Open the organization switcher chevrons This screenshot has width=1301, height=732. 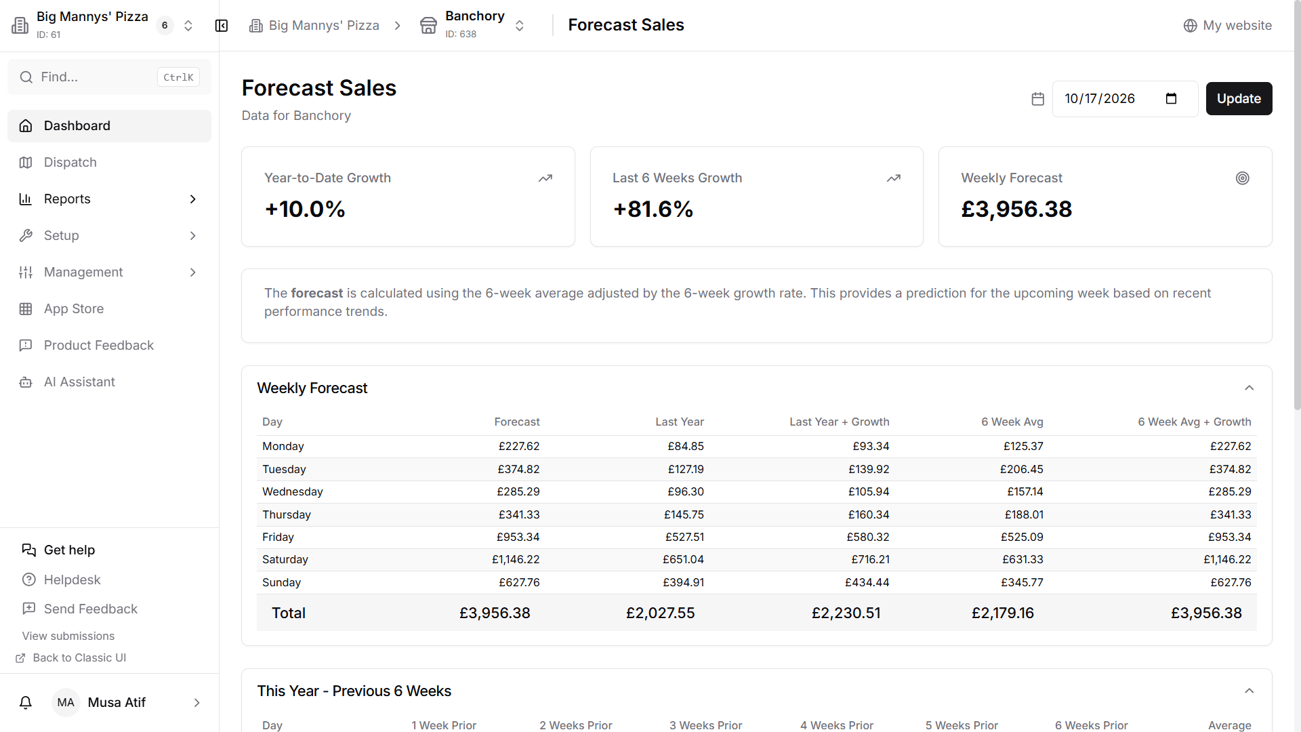(x=188, y=26)
